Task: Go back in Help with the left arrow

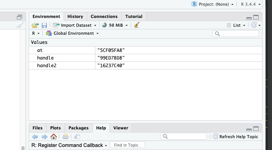Action: 35,137
